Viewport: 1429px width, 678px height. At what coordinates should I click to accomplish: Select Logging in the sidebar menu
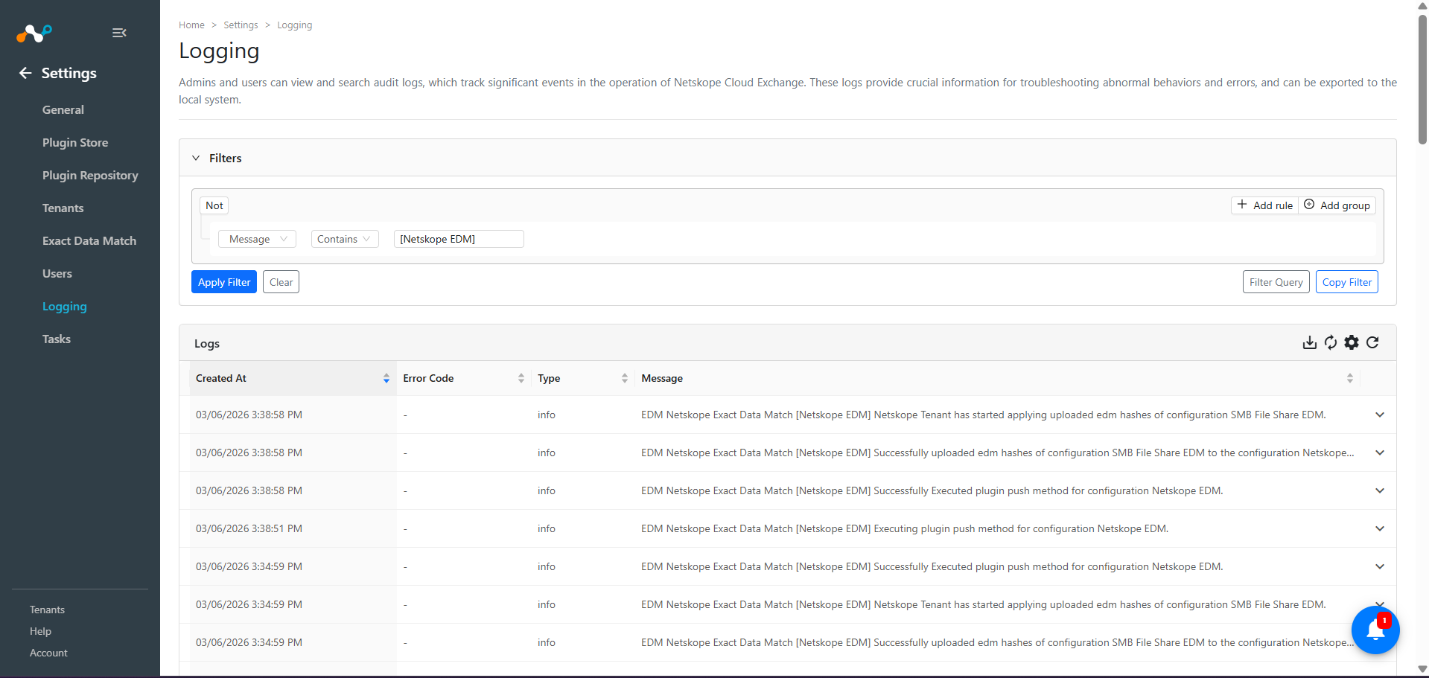(x=65, y=306)
